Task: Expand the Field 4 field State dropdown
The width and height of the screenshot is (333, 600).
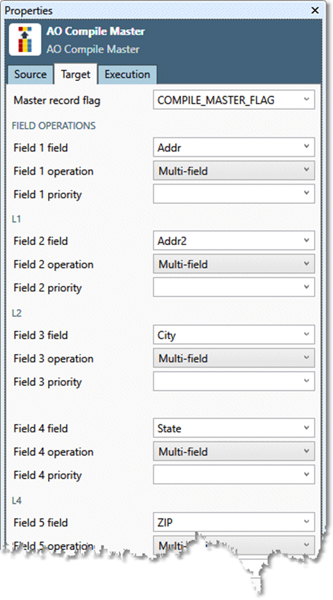Action: [234, 428]
